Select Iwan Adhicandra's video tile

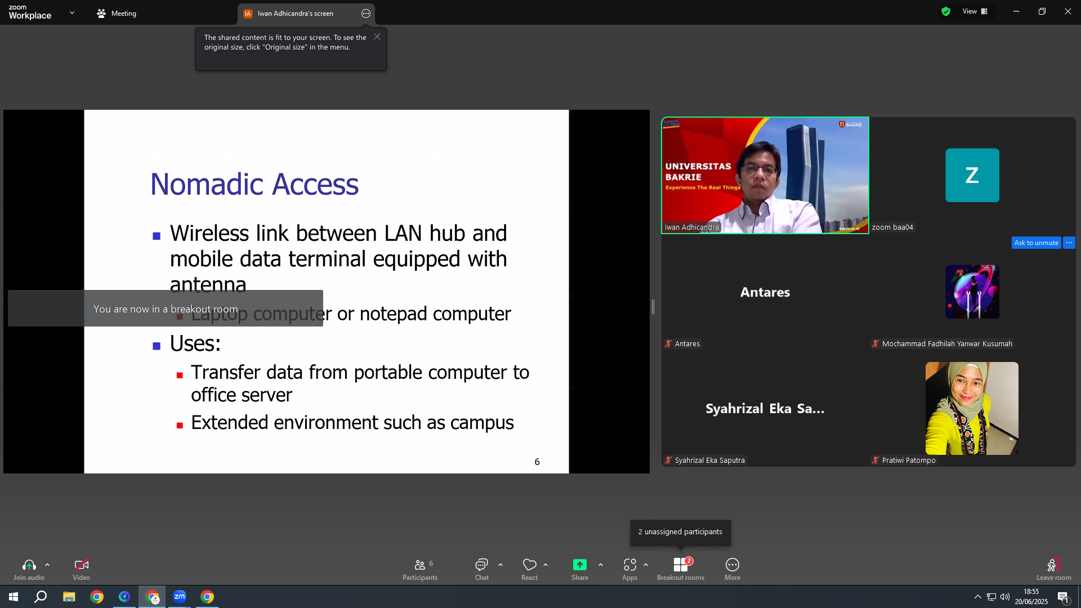pos(765,175)
